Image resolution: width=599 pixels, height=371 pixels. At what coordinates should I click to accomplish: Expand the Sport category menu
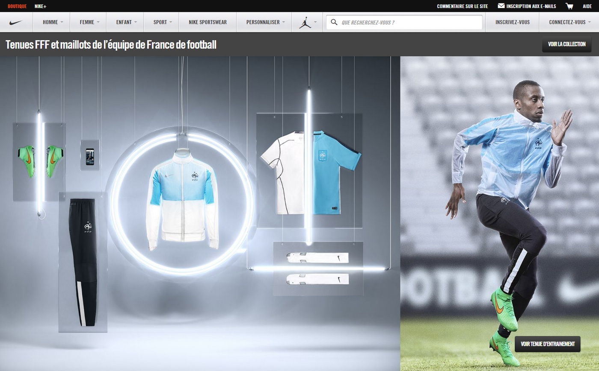(163, 22)
